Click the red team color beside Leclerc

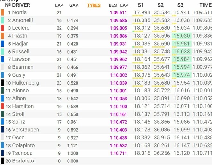2,28
